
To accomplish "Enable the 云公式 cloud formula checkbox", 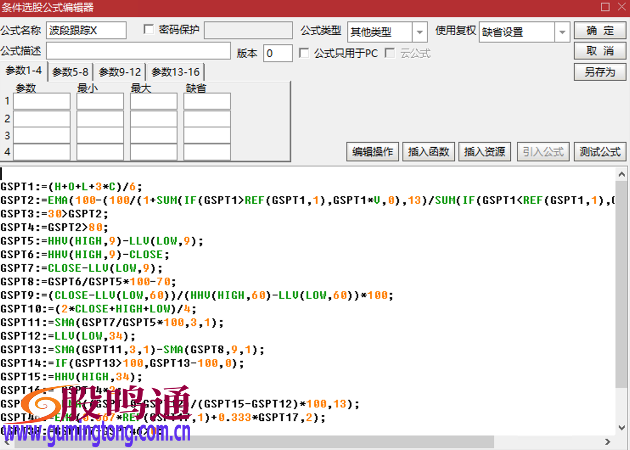I will pyautogui.click(x=390, y=53).
